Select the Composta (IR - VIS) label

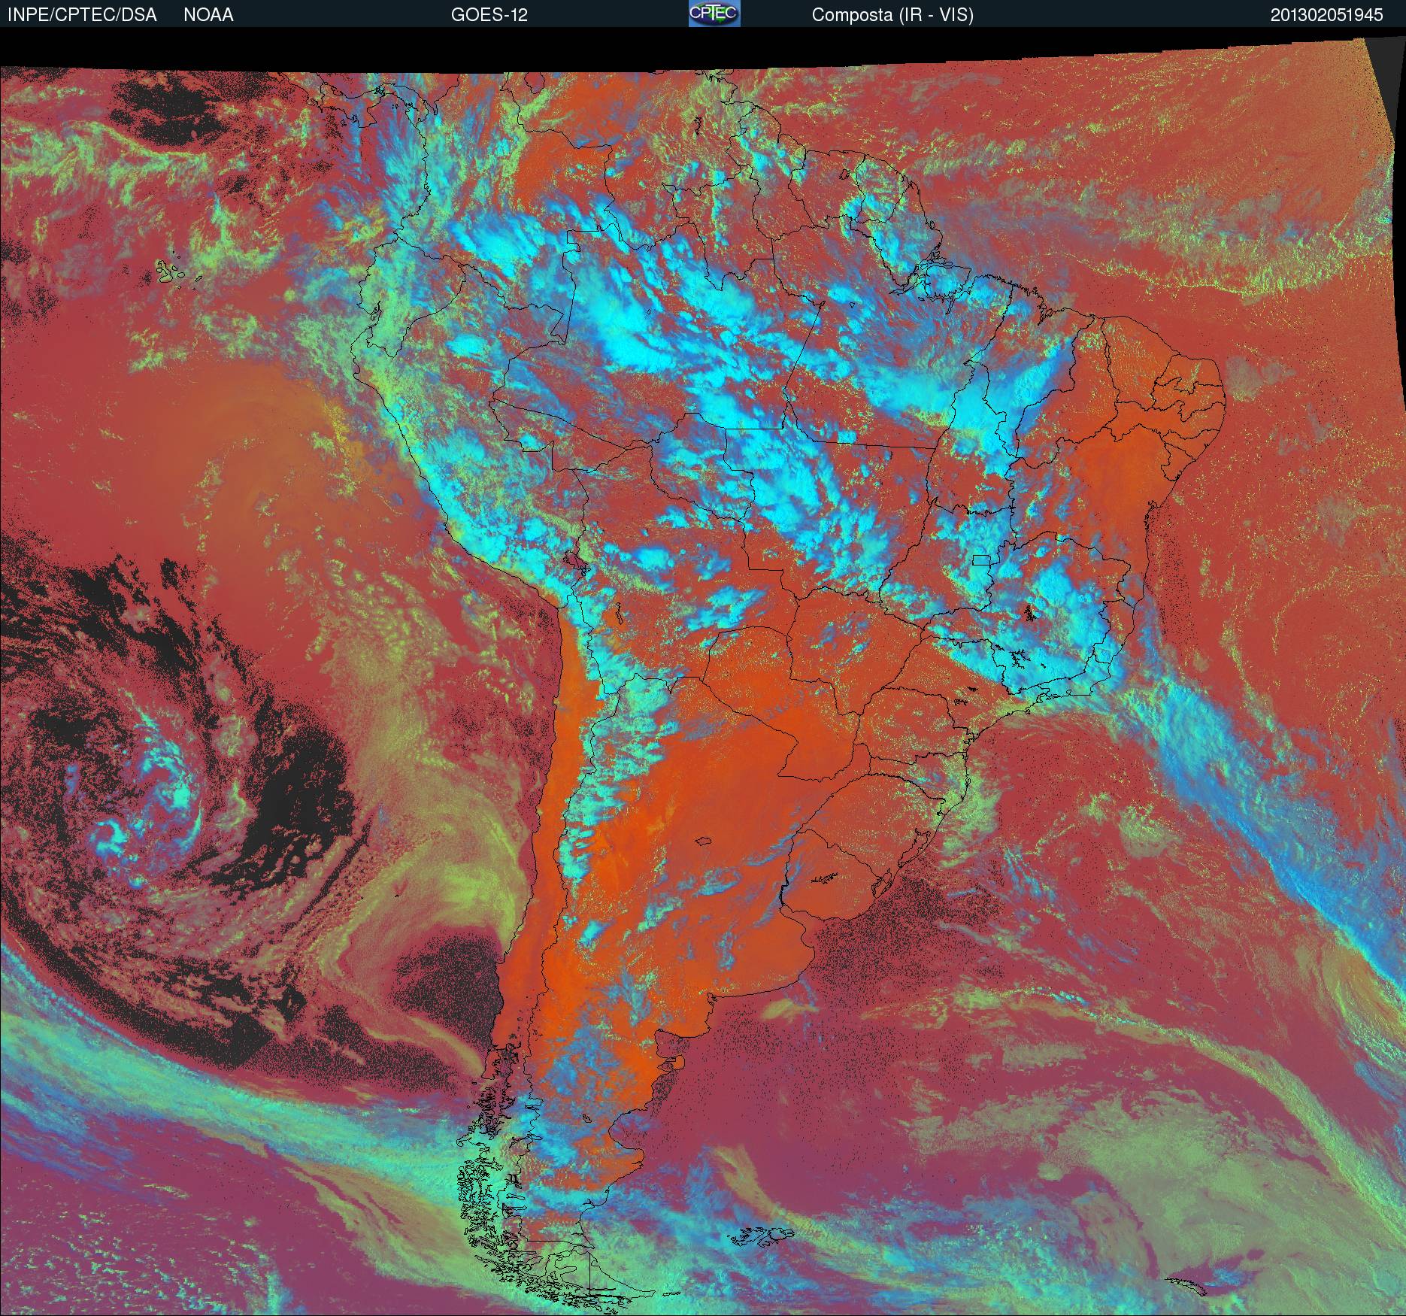892,15
